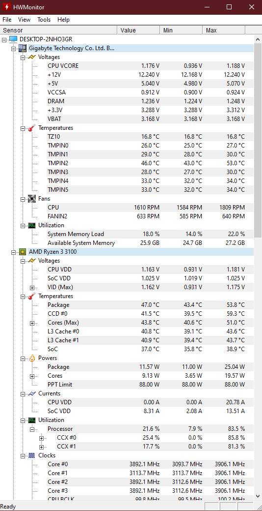Select the SoC VDD voltage row
Viewport: 262px width, 511px height.
coord(150,278)
